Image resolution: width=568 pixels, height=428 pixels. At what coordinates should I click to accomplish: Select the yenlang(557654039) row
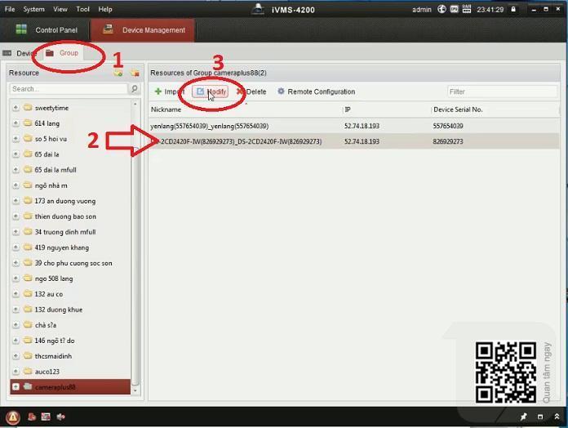coord(245,126)
